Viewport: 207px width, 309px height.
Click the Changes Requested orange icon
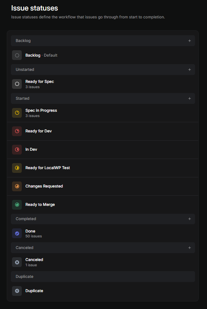click(x=17, y=186)
